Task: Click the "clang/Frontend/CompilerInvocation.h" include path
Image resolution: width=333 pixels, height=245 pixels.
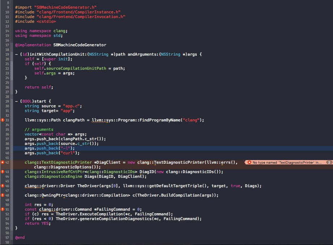Action: pyautogui.click(x=81, y=17)
